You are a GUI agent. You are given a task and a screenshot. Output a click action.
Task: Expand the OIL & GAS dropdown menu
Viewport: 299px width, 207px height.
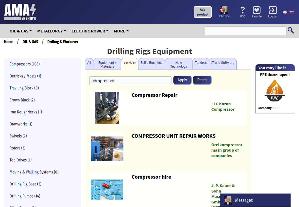[20, 31]
